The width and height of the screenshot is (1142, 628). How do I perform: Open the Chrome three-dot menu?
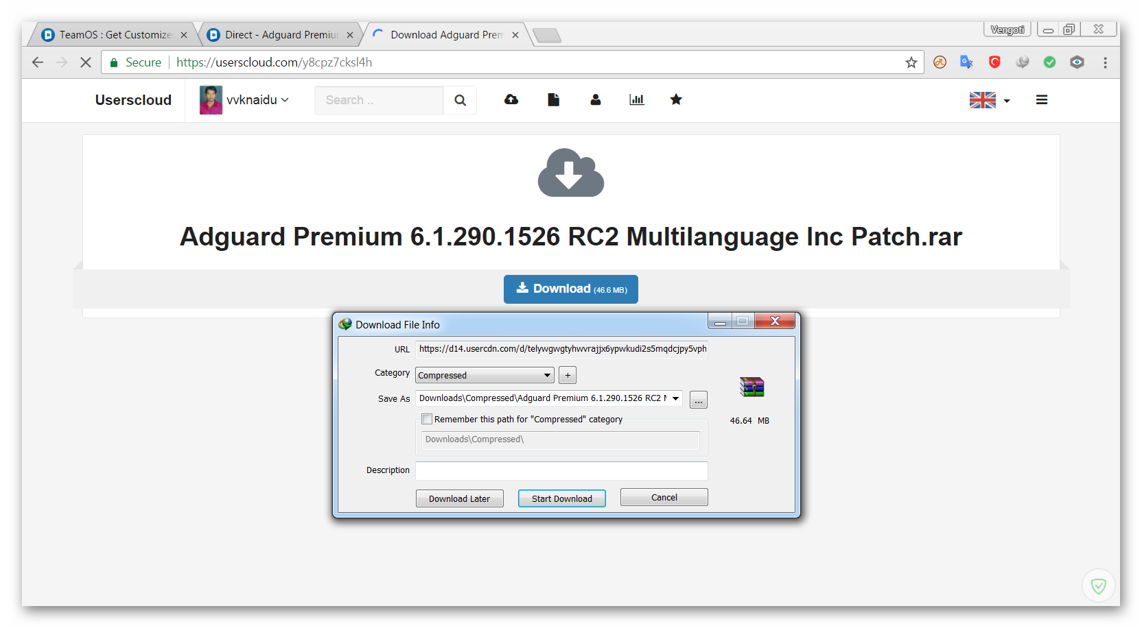[1105, 62]
